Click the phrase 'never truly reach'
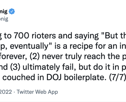 point(74,57)
